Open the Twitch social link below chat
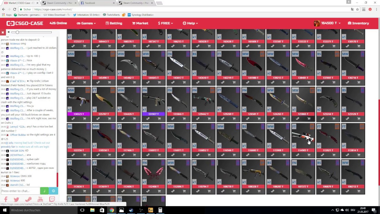 52,199
